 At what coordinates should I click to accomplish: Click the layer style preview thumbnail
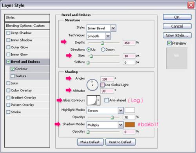point(177,58)
